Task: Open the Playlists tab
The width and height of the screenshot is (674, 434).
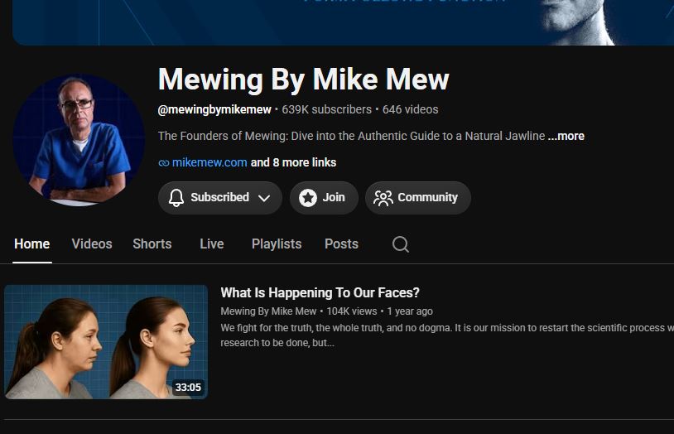Action: coord(277,244)
